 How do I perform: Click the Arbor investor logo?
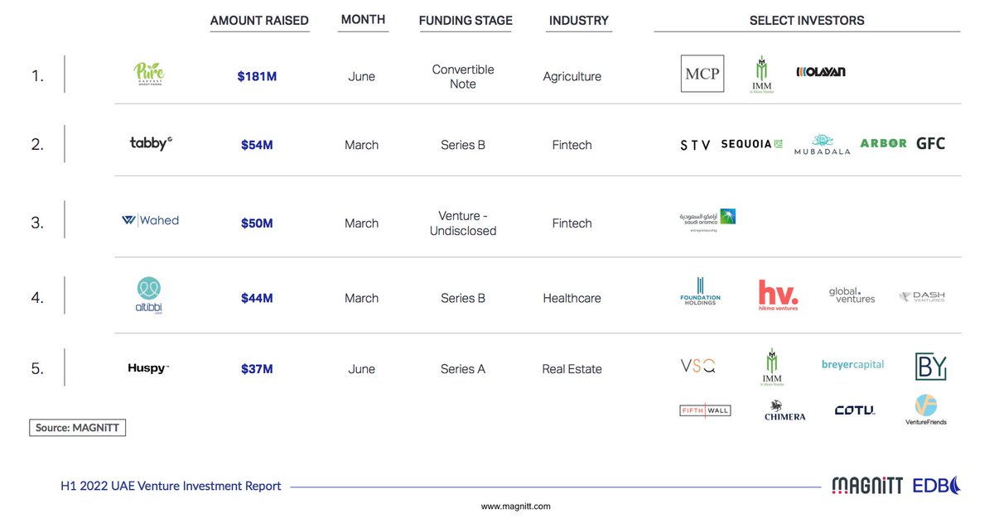[883, 143]
